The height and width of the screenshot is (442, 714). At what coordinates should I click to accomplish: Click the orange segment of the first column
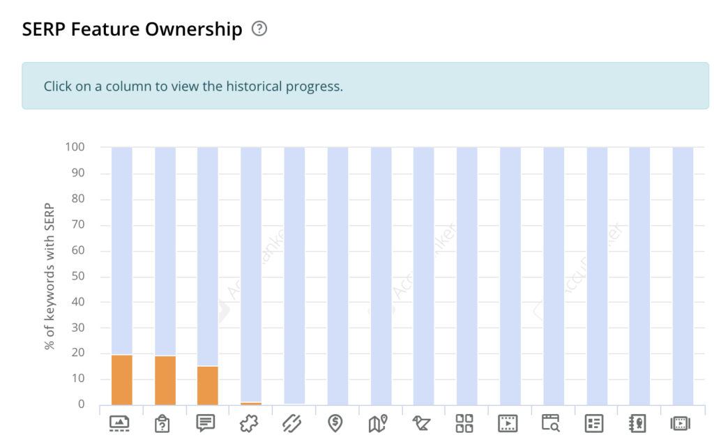tap(122, 380)
